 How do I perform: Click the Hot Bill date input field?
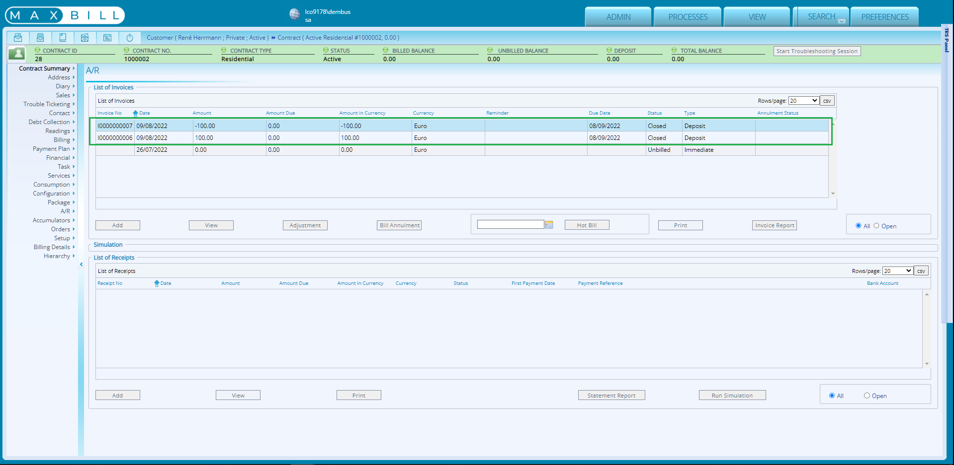pos(511,224)
